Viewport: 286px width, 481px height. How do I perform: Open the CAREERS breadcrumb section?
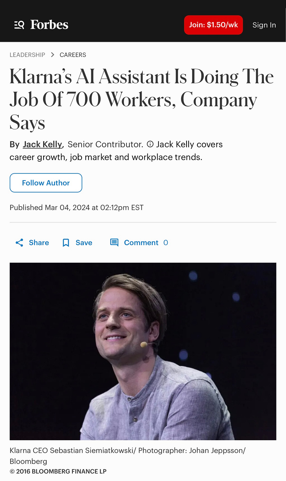tap(73, 55)
